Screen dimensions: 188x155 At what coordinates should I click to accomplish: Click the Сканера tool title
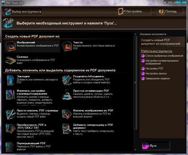pyautogui.click(x=23, y=57)
